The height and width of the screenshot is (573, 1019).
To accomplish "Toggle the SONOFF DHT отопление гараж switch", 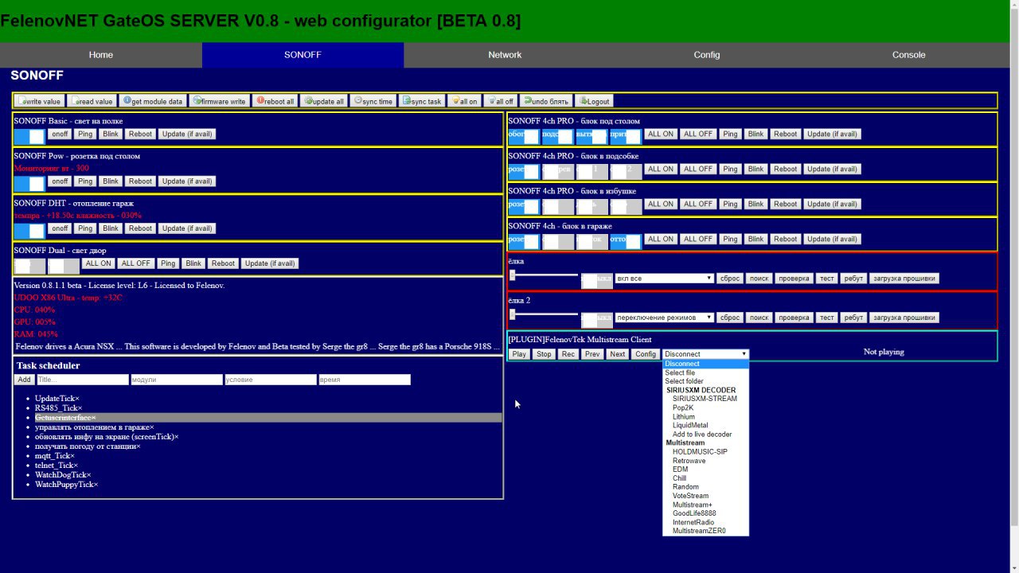I will [29, 231].
